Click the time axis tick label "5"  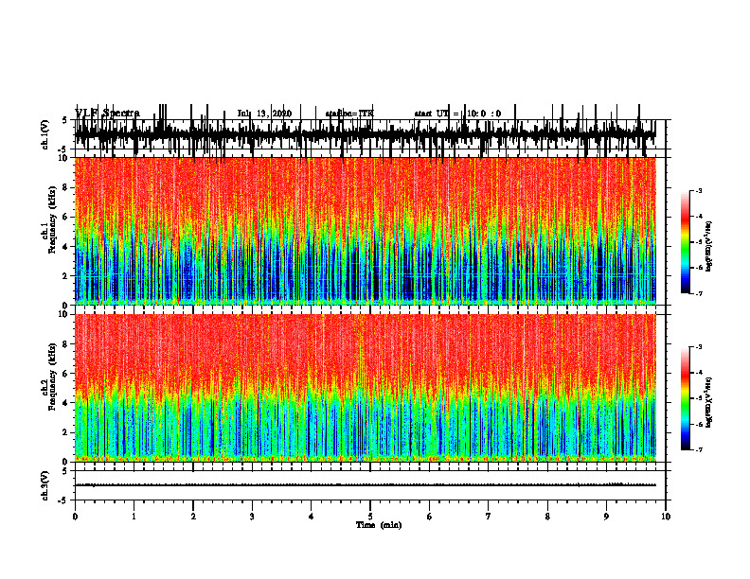[370, 517]
